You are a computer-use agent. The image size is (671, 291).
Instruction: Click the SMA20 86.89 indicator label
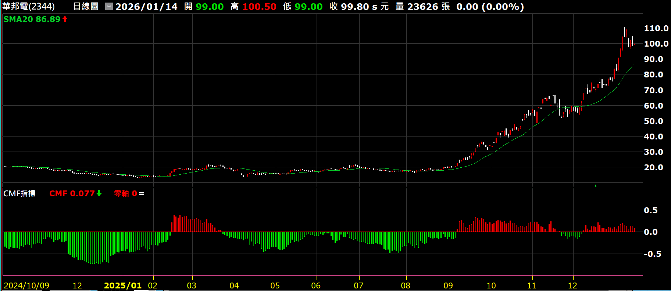(32, 19)
